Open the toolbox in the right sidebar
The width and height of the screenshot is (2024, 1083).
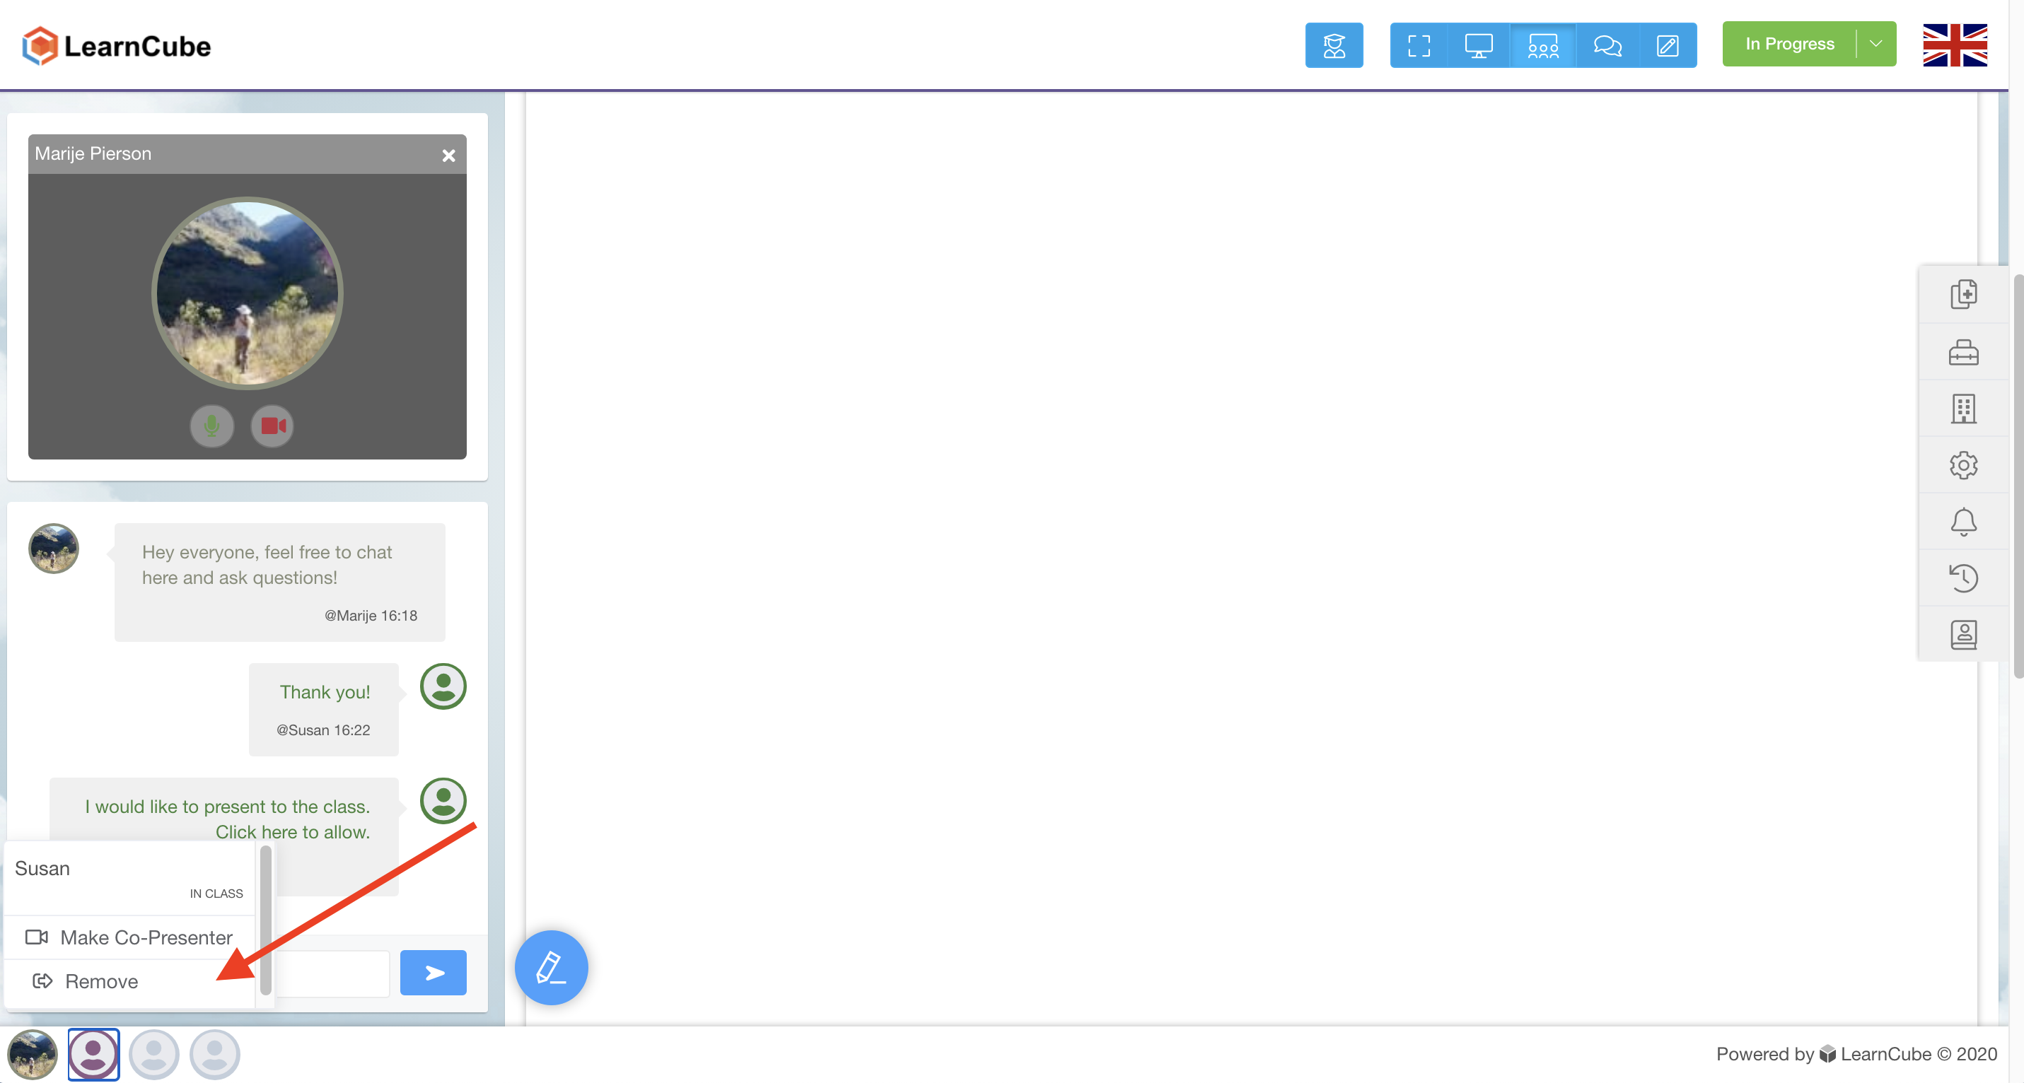coord(1965,352)
